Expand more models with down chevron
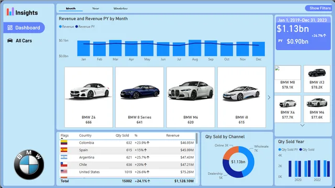The width and height of the screenshot is (335, 188). coord(303,125)
